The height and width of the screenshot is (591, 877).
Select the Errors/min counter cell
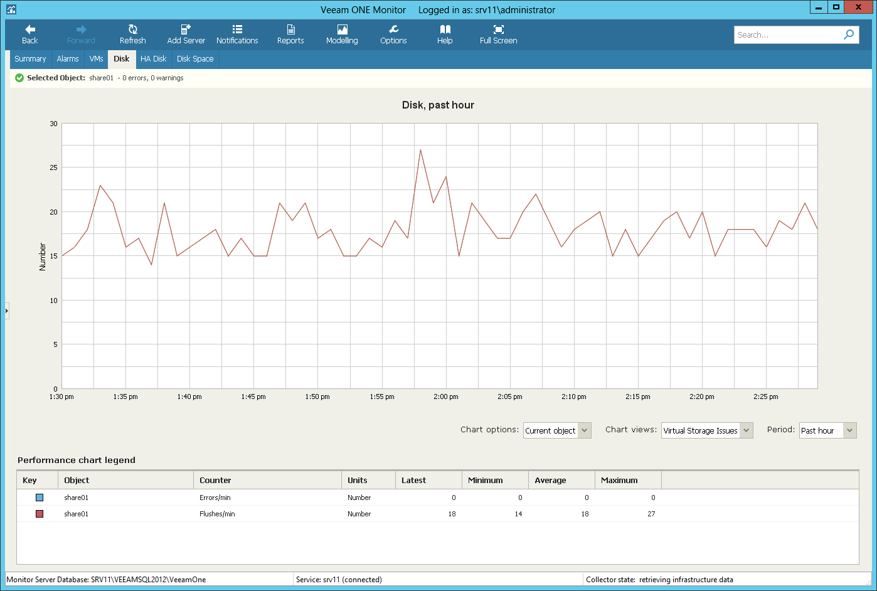coord(215,498)
